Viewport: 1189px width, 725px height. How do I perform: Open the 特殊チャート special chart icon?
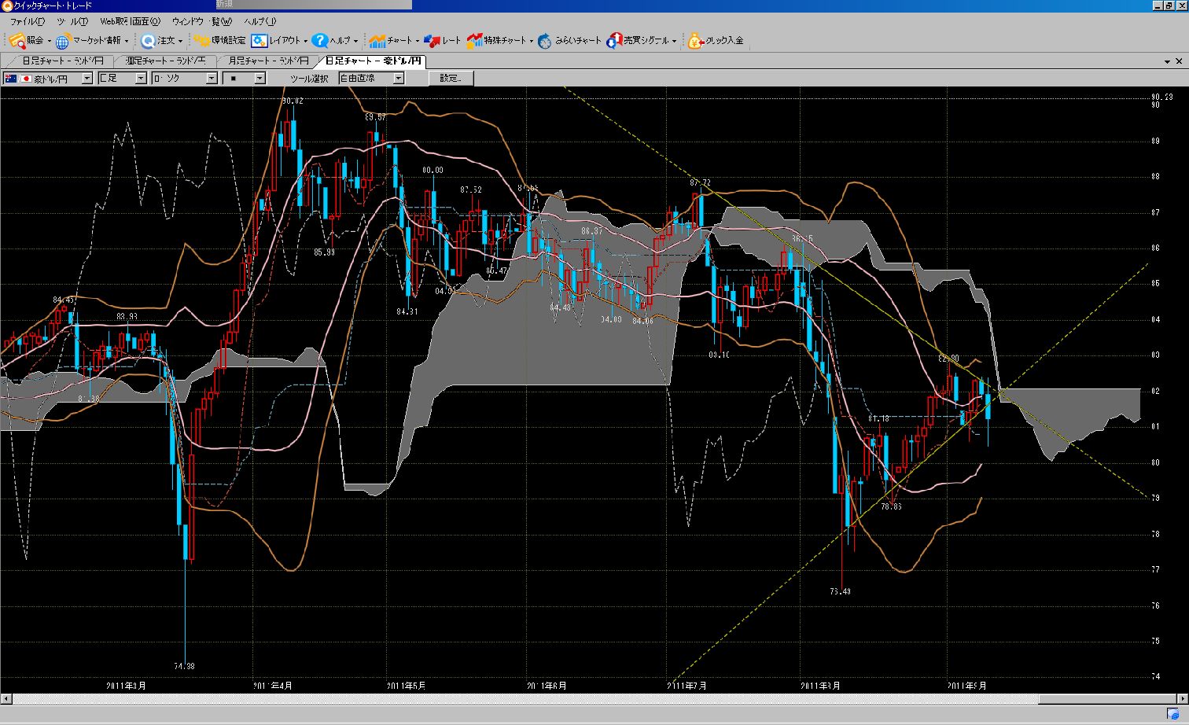tap(474, 41)
